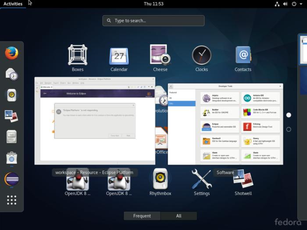Viewport: 307px width, 230px height.
Task: Open Evolution mail icon in the dash
Action: pos(12,74)
